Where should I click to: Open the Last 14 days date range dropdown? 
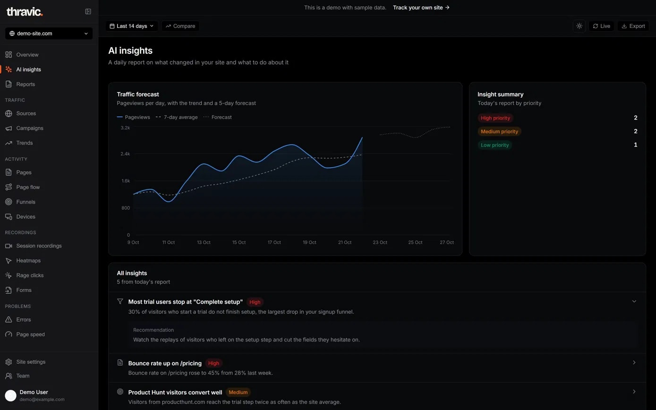click(x=132, y=26)
